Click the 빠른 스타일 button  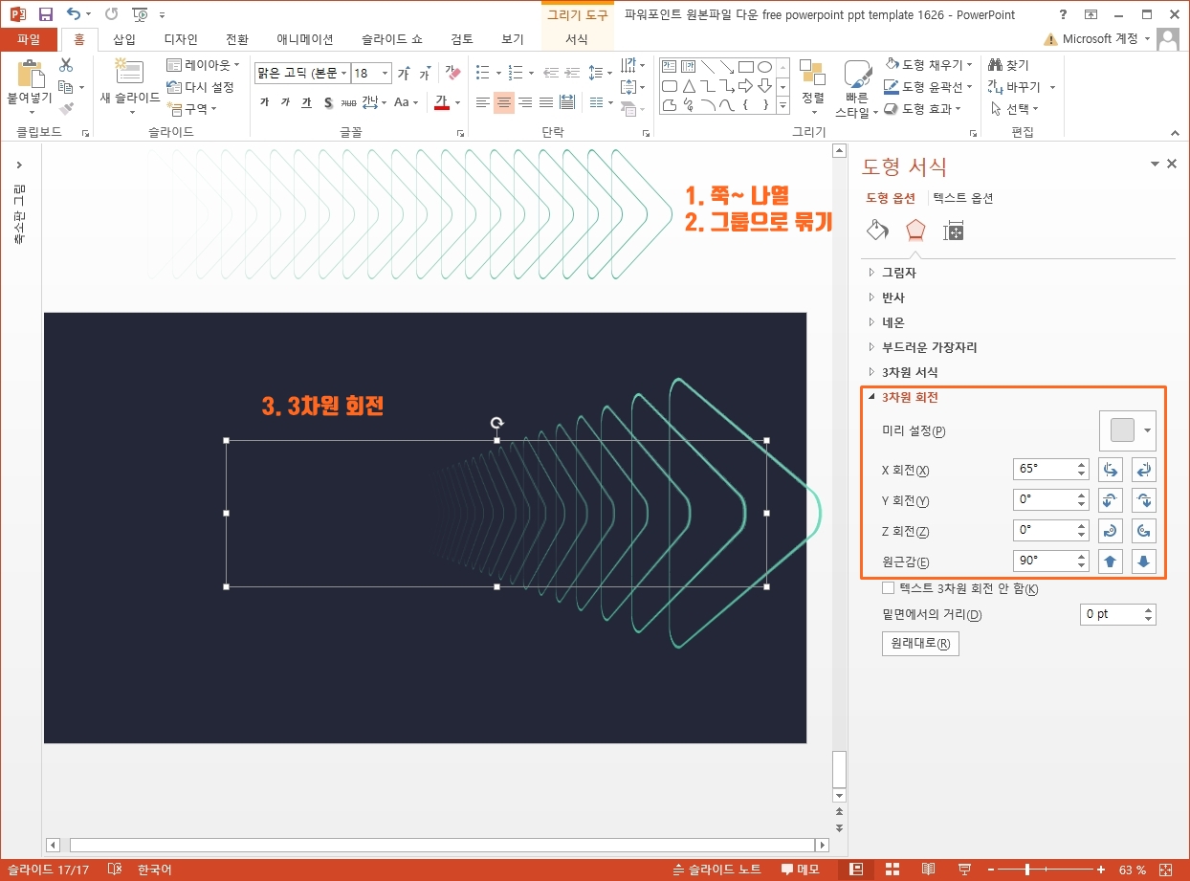857,90
